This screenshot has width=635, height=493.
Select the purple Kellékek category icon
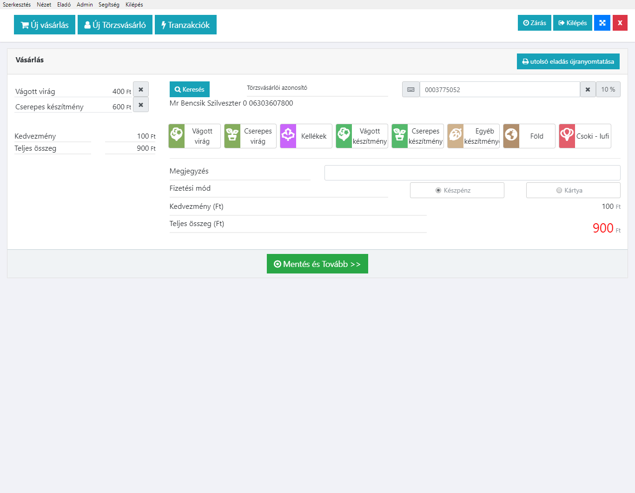pyautogui.click(x=288, y=136)
